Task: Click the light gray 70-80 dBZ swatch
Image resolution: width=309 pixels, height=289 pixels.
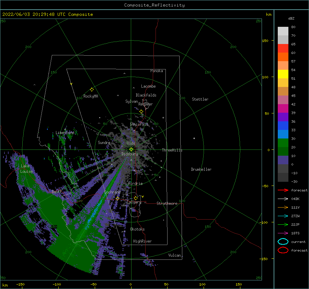Action: (283, 31)
